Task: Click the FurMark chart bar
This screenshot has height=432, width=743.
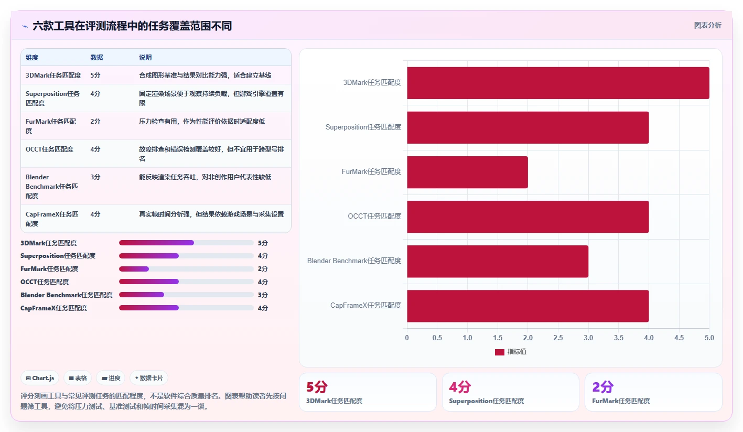Action: point(467,172)
